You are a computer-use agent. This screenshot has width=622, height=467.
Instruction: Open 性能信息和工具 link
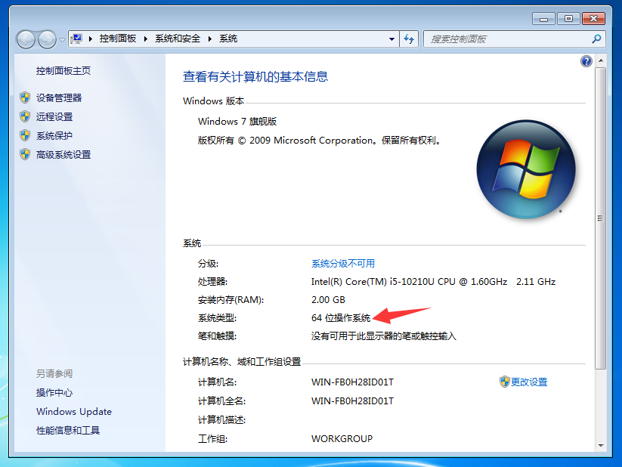tap(68, 430)
